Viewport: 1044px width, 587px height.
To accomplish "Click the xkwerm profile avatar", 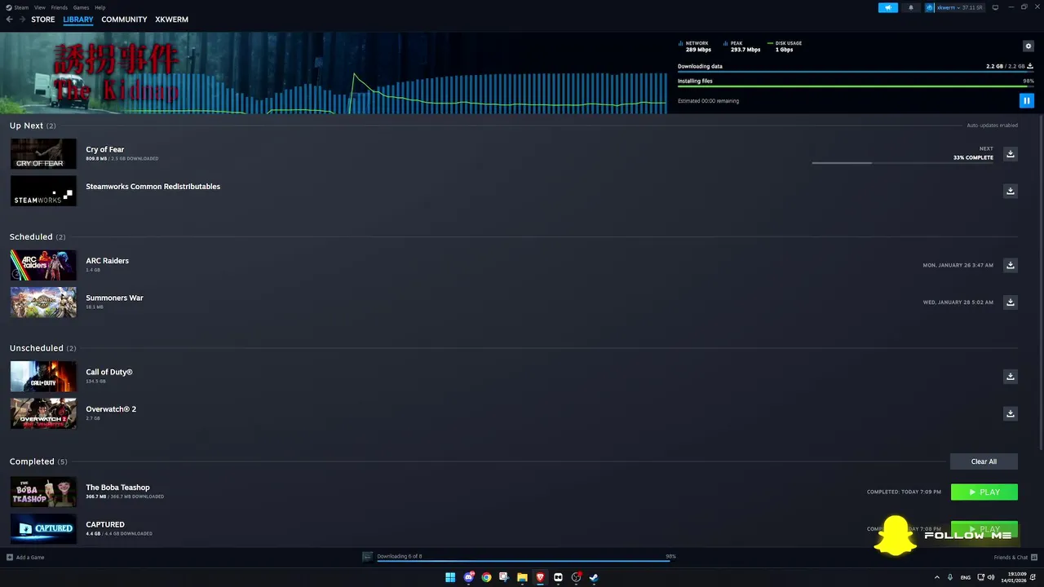I will click(x=930, y=7).
